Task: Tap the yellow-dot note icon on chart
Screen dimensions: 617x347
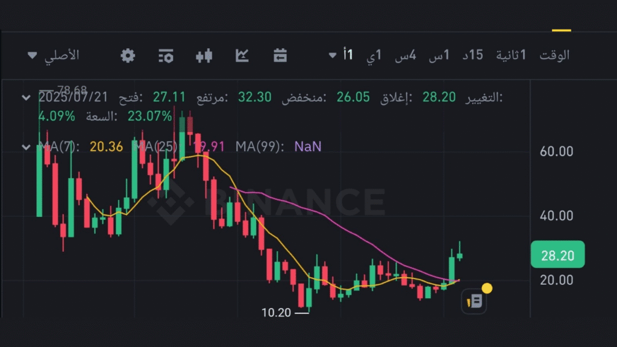Action: coord(475,299)
